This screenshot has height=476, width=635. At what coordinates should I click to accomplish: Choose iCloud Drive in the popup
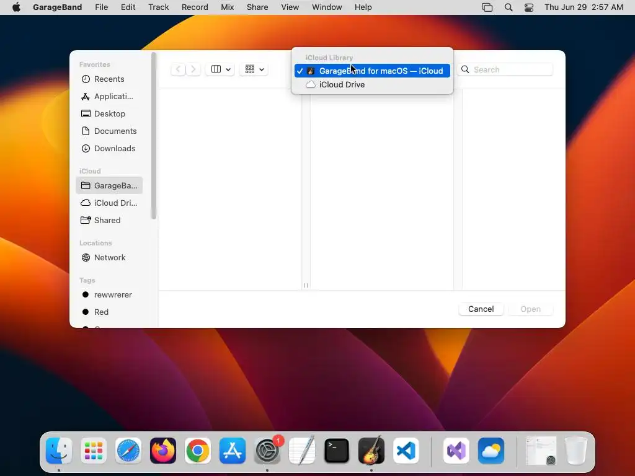[x=372, y=84]
